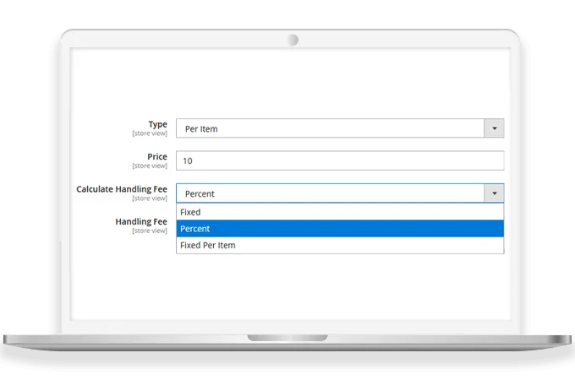Open the Type select showing Per Item
Image resolution: width=575 pixels, height=380 pixels.
coord(330,128)
